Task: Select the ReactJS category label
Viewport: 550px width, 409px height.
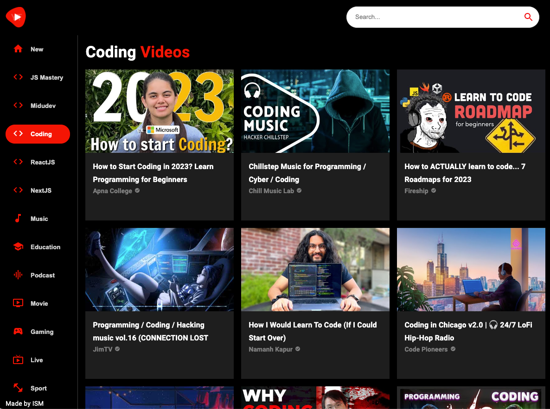Action: pyautogui.click(x=43, y=162)
